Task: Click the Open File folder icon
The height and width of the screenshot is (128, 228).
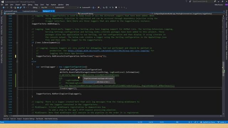Action: (x=15, y=7)
